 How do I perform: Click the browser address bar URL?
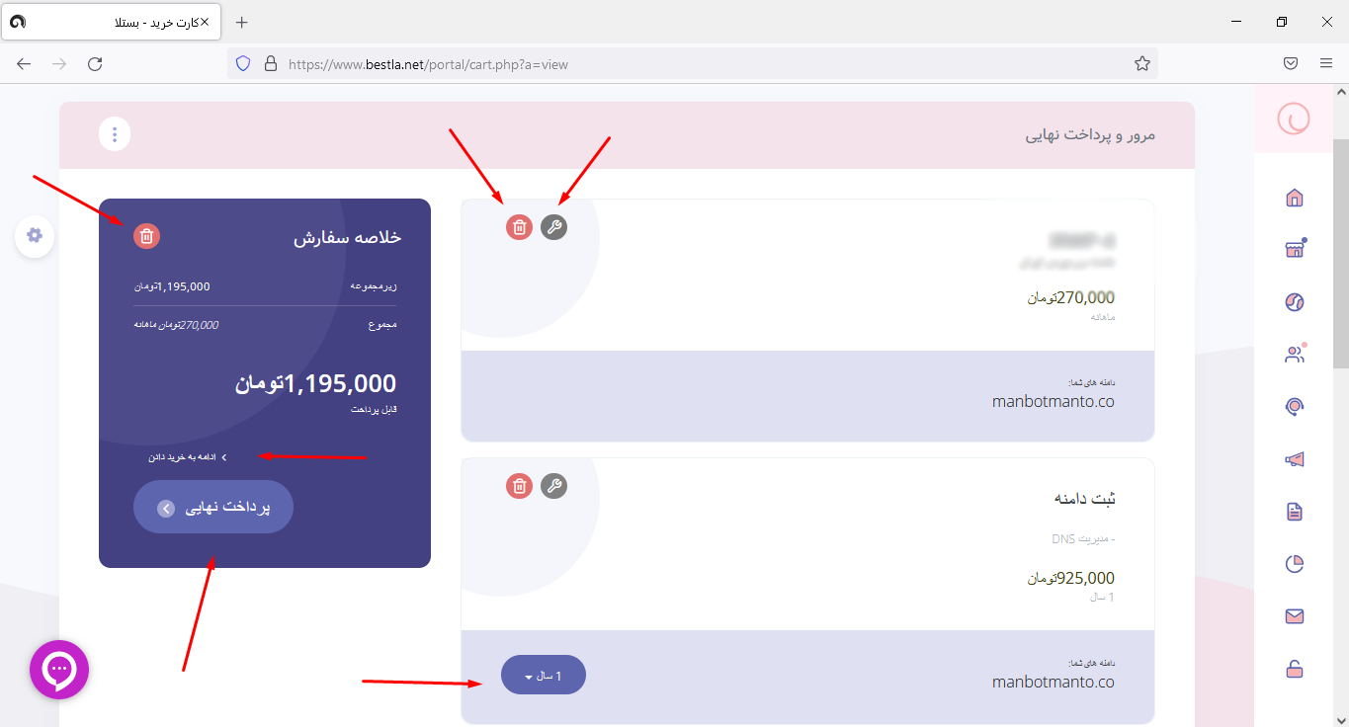428,64
